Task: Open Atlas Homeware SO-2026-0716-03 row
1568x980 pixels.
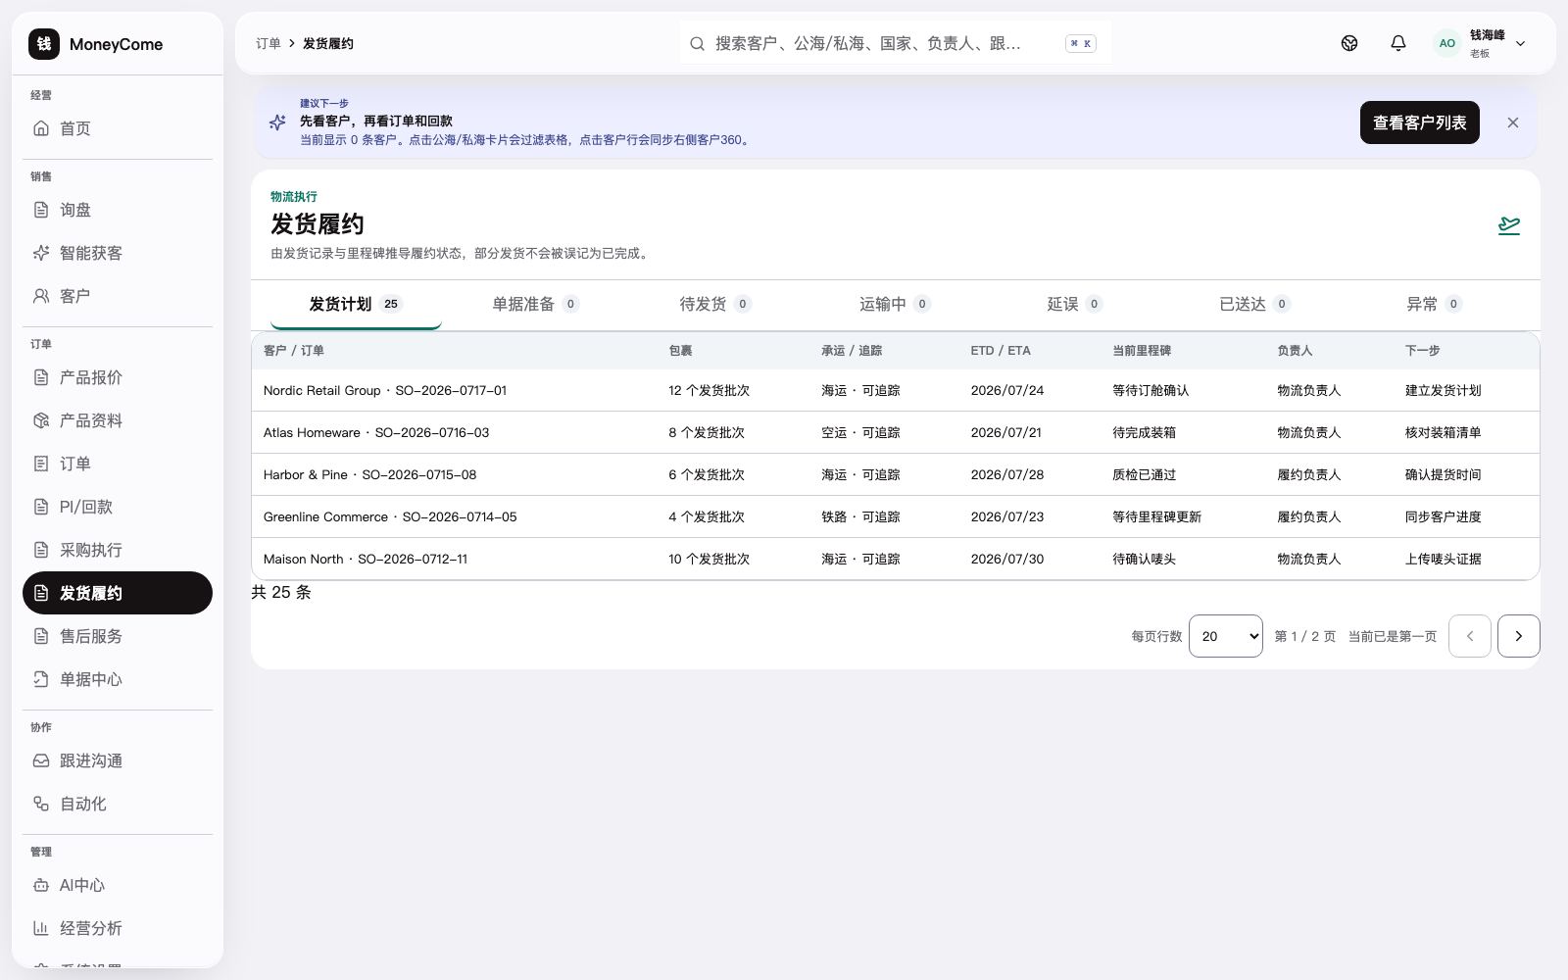Action: pos(895,432)
